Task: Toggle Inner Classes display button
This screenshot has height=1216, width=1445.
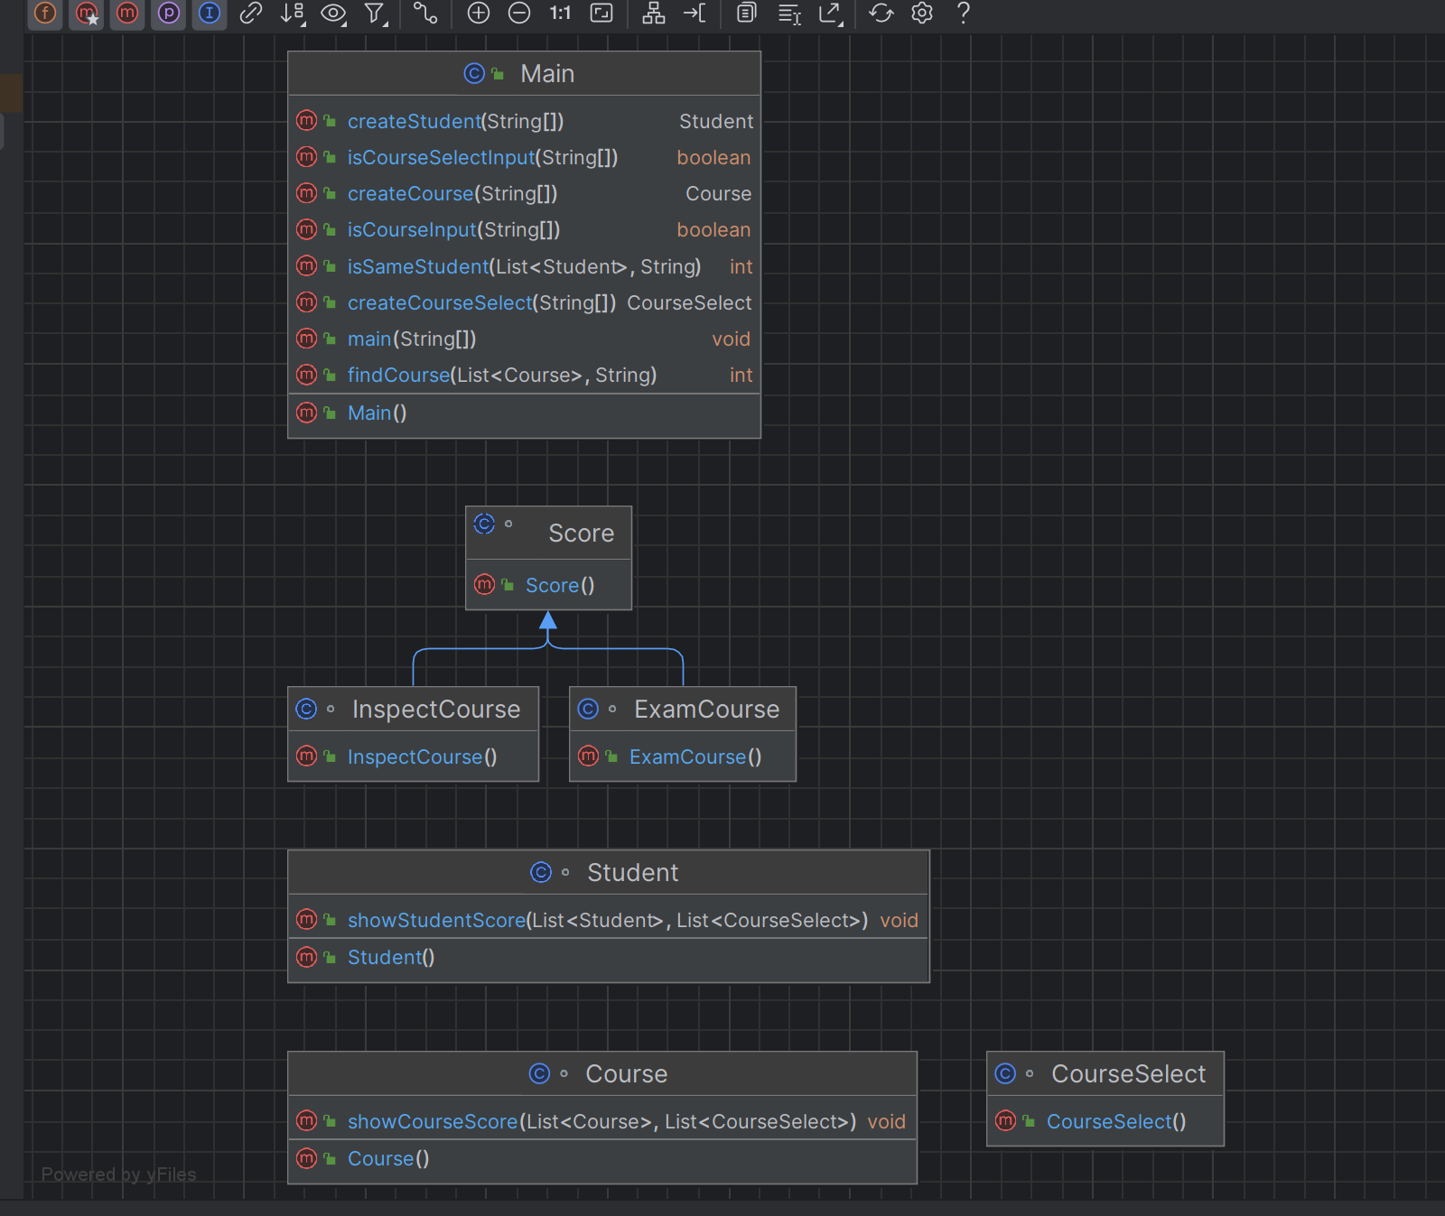Action: [210, 14]
